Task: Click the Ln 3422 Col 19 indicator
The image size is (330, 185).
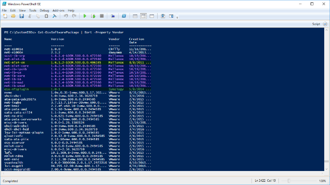Action: click(265, 180)
